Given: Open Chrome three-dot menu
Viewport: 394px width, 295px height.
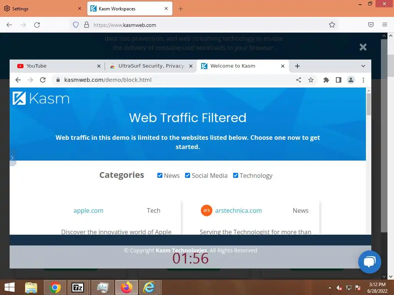Looking at the screenshot, I should 363,80.
